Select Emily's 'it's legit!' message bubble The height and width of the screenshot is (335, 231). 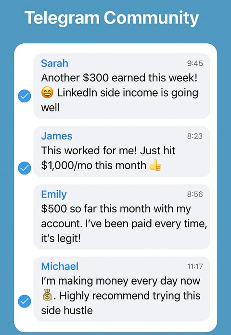tap(122, 217)
